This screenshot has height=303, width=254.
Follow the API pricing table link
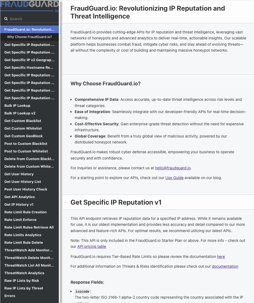91,246
